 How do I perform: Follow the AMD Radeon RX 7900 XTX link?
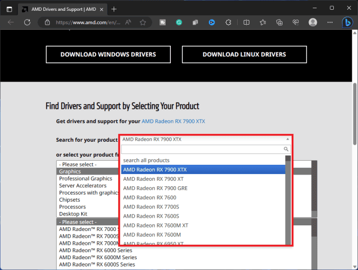click(x=173, y=121)
